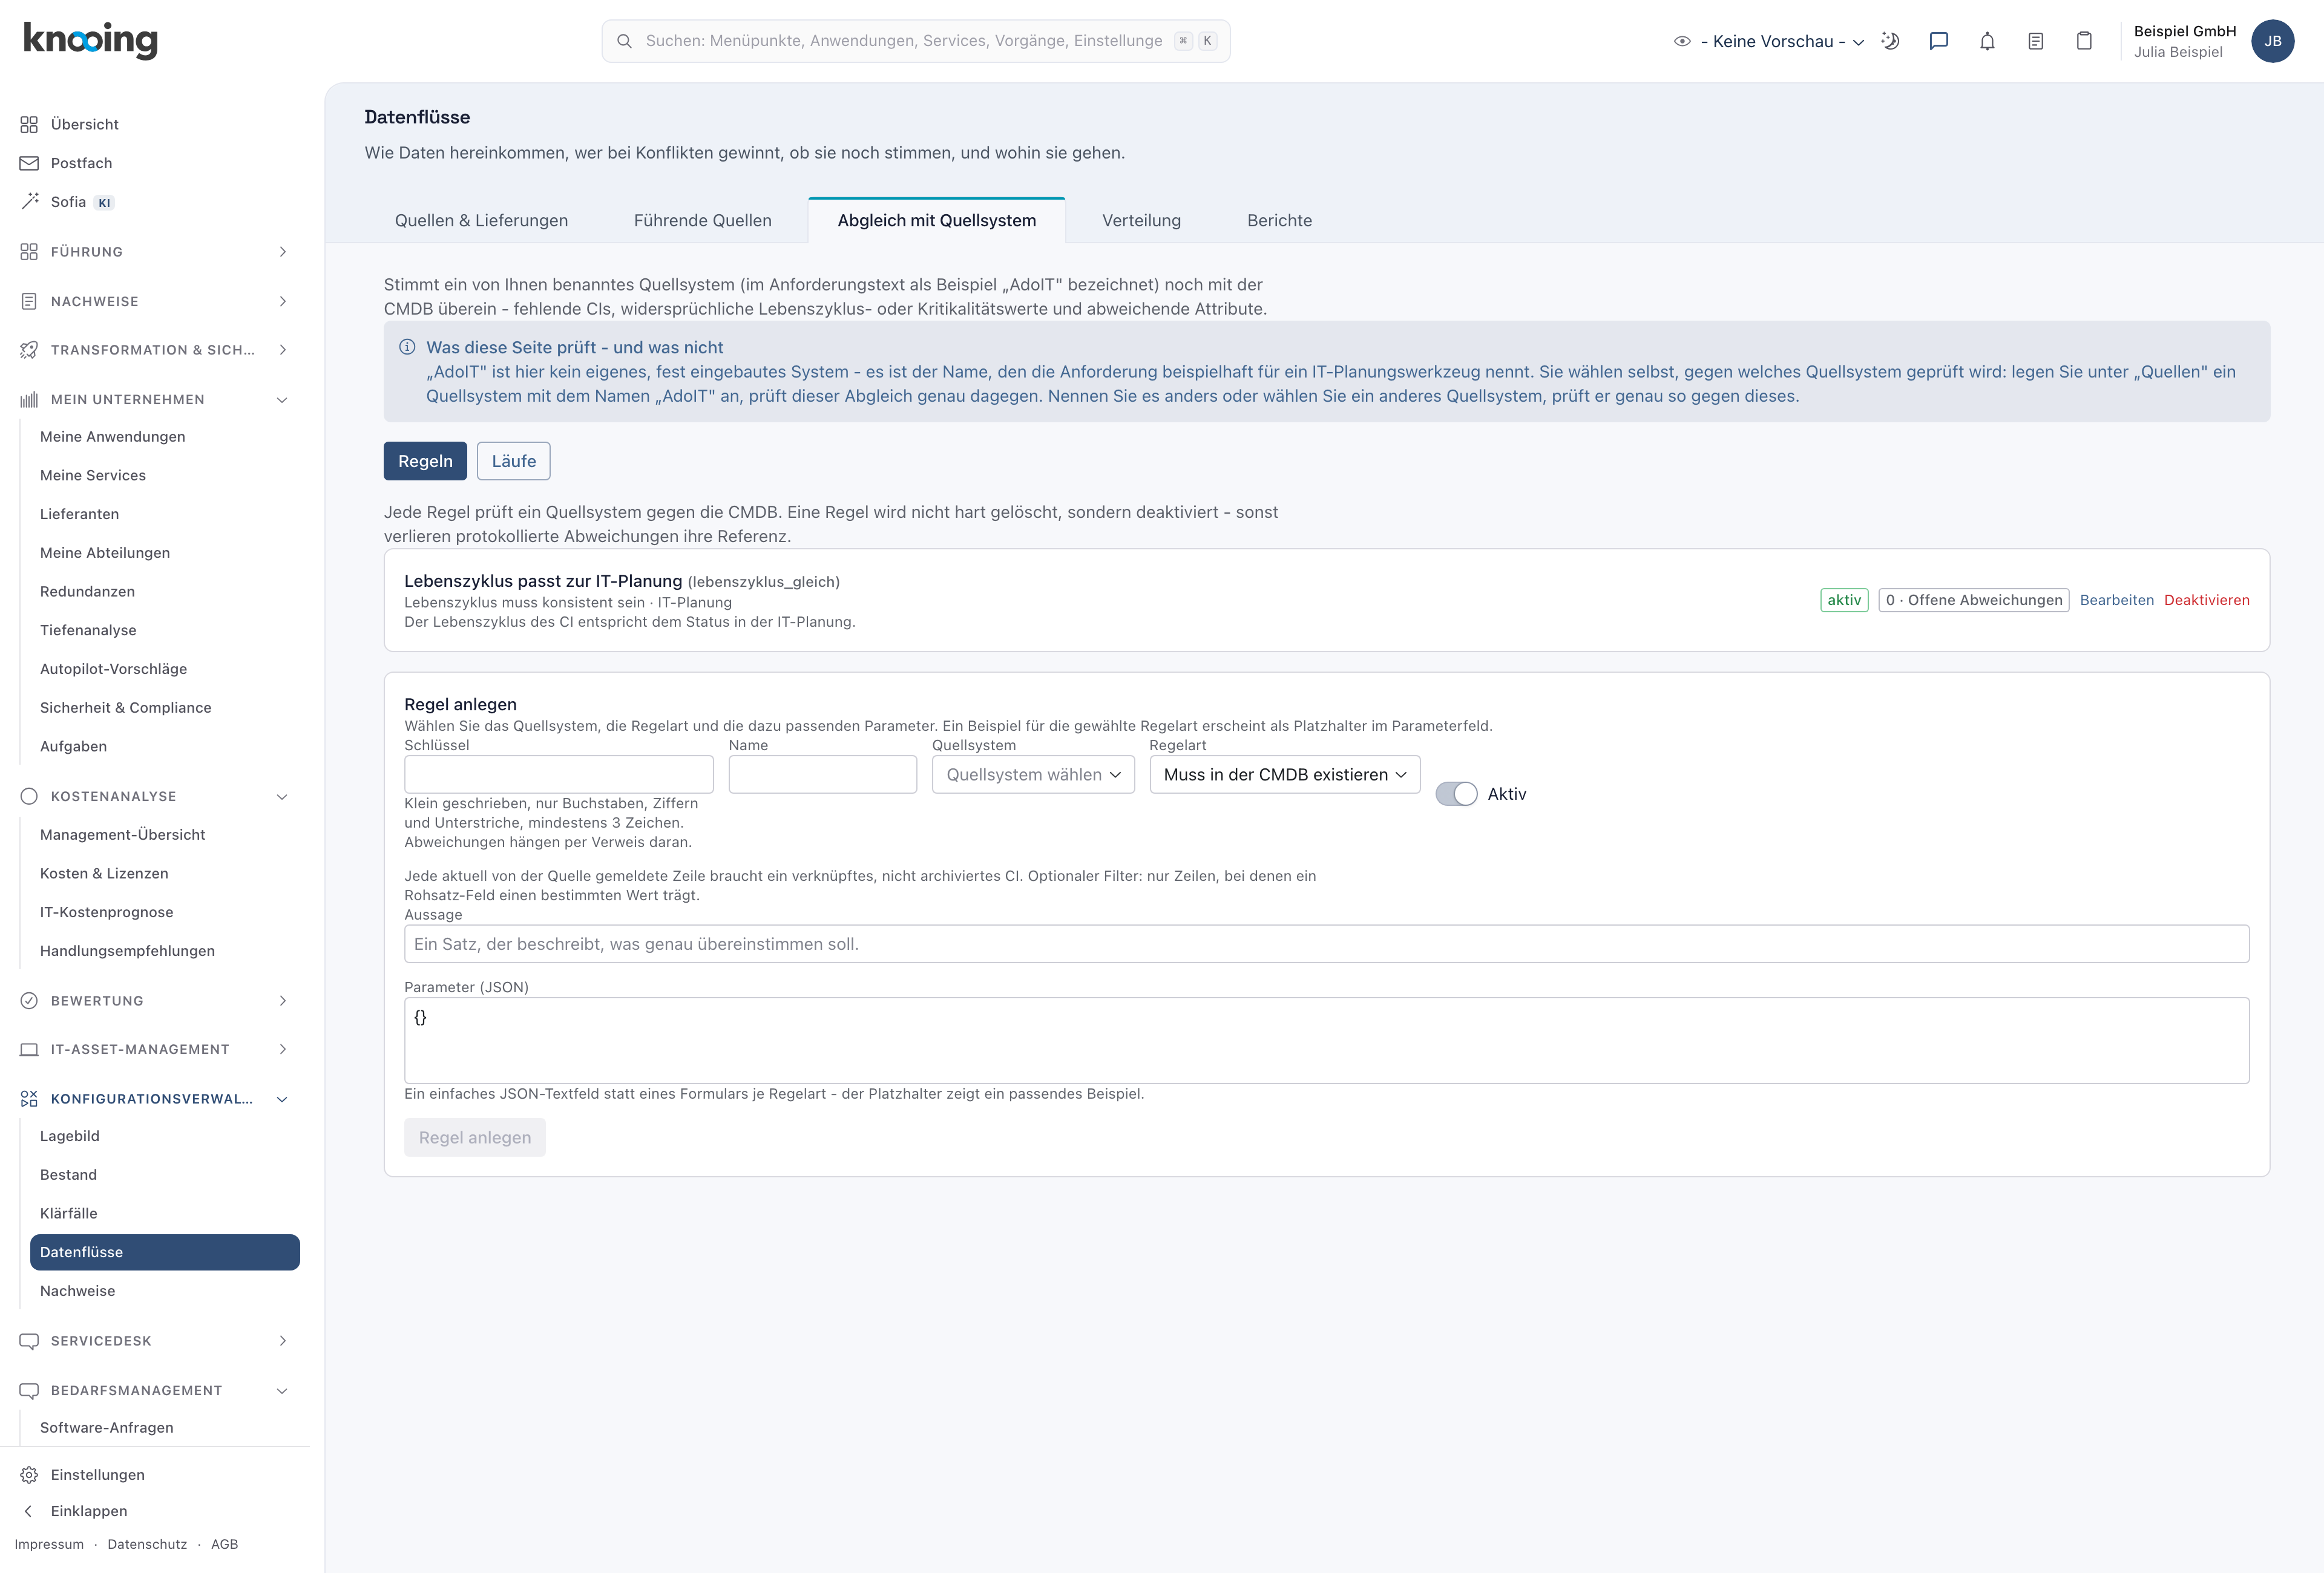
Task: Click Bearbeiten on the Lebenszyklus rule
Action: coord(2117,600)
